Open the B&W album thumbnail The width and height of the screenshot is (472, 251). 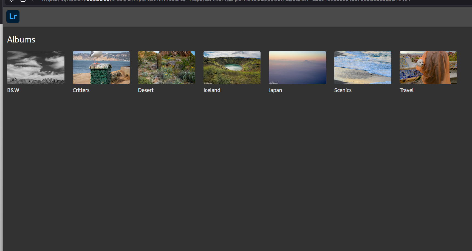[x=36, y=68]
